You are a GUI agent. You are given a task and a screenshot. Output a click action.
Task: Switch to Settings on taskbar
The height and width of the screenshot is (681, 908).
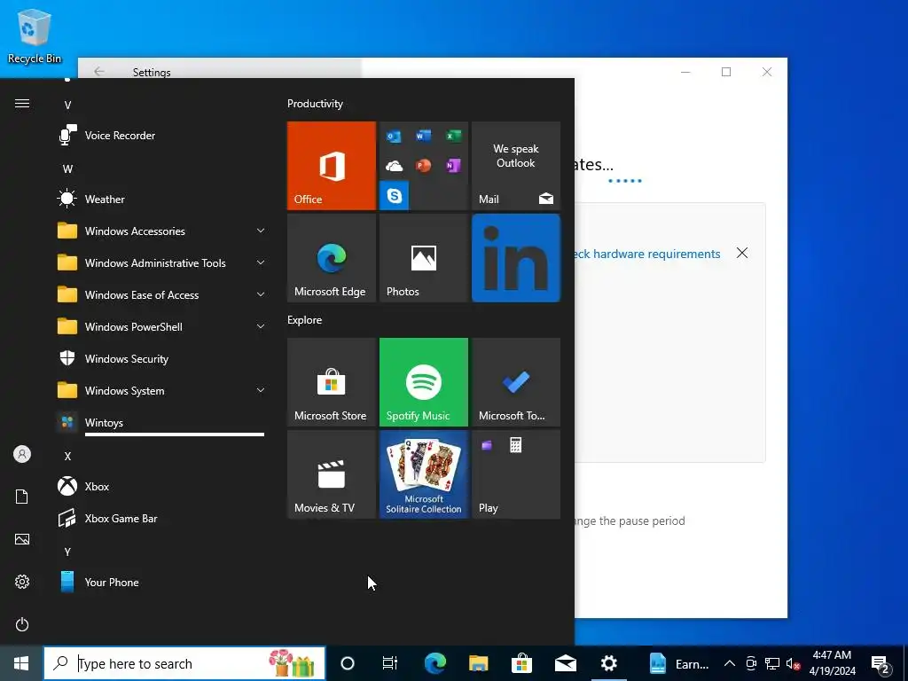pyautogui.click(x=608, y=663)
